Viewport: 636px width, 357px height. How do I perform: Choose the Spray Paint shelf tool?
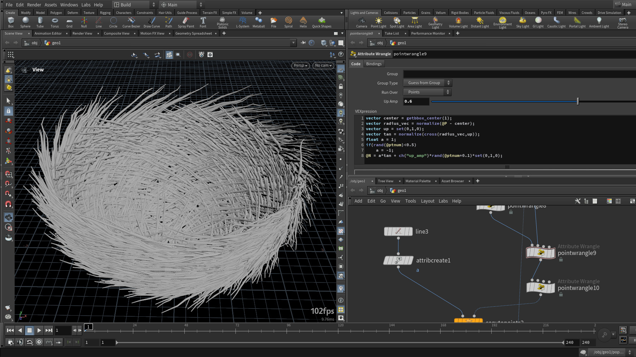[x=186, y=22]
